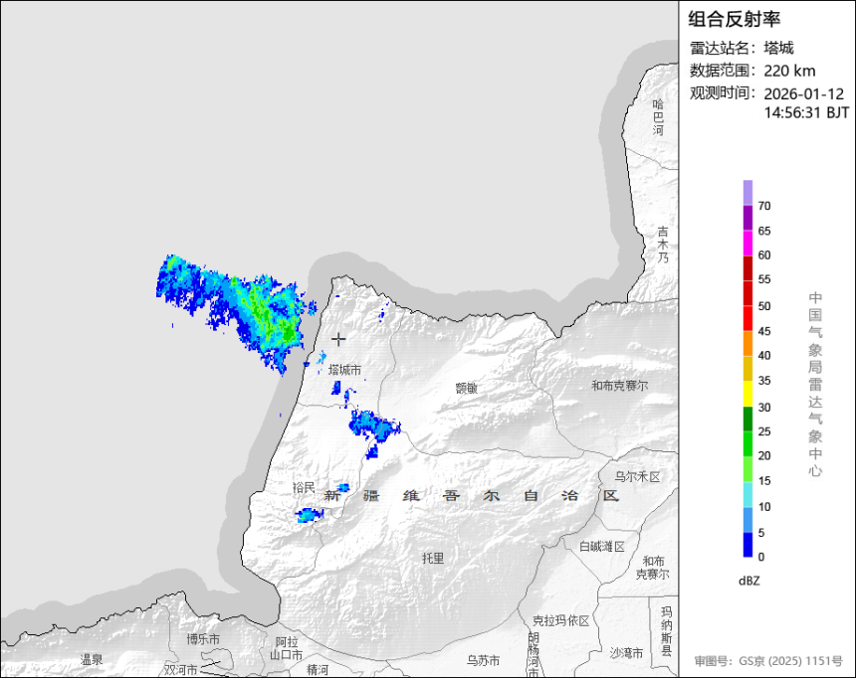The height and width of the screenshot is (678, 856).
Task: Click the radar station cross marker
Action: [338, 339]
